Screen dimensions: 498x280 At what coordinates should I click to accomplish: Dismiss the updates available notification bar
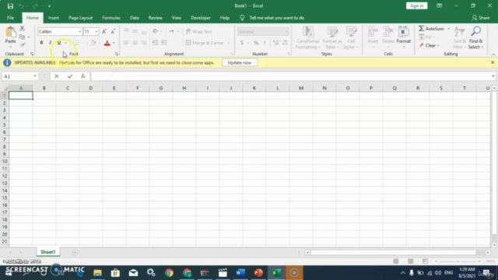click(493, 62)
